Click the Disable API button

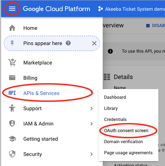(x=156, y=26)
